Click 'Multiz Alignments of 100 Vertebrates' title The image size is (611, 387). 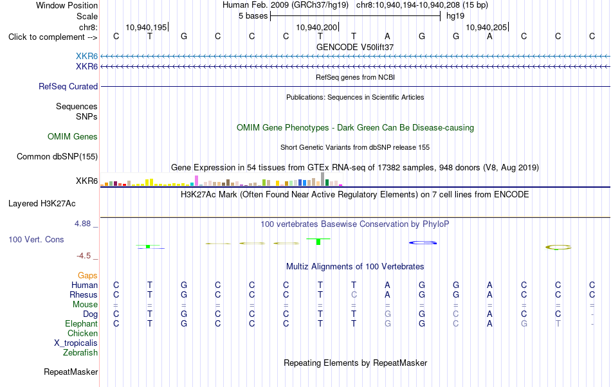[x=355, y=267]
